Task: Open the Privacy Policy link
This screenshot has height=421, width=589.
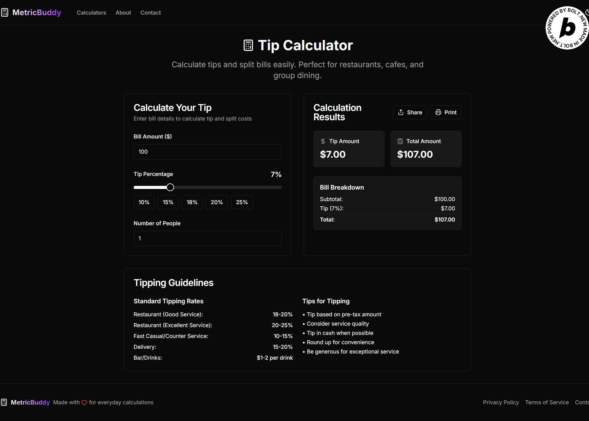Action: tap(501, 402)
